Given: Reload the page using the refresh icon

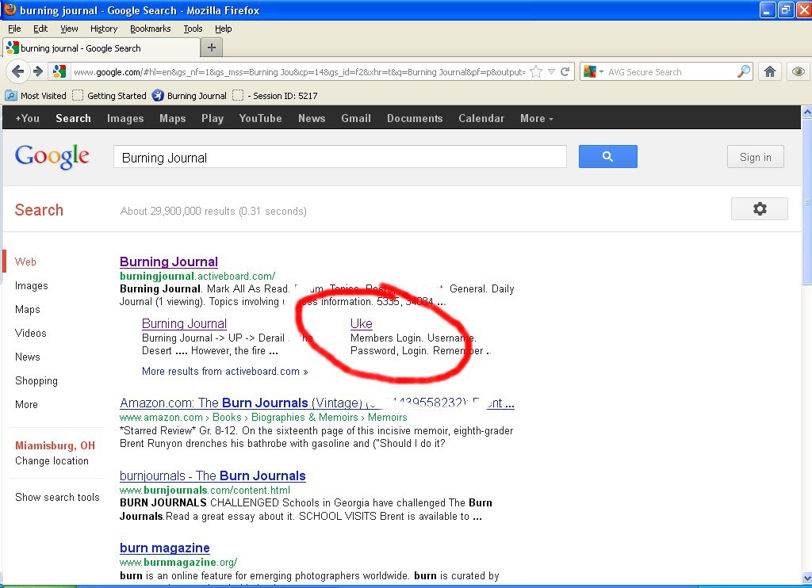Looking at the screenshot, I should (565, 71).
